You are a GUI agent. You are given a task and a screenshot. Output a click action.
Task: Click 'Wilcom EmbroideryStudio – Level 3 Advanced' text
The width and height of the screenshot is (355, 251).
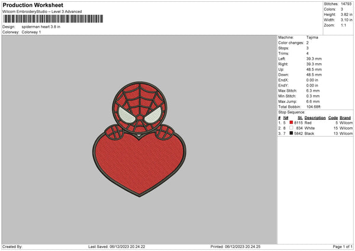coord(42,12)
